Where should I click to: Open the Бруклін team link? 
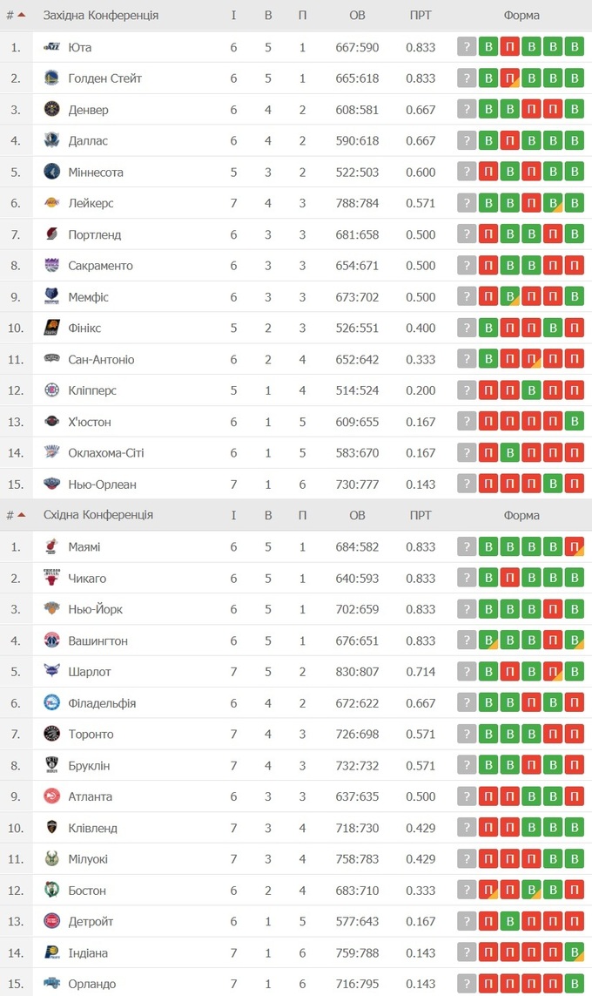pos(90,765)
